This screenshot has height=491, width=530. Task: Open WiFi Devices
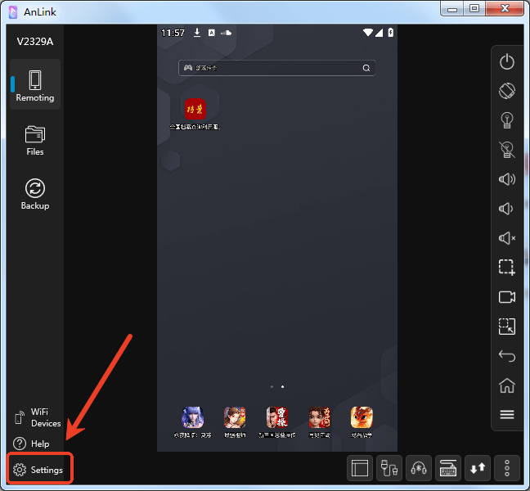pyautogui.click(x=38, y=417)
